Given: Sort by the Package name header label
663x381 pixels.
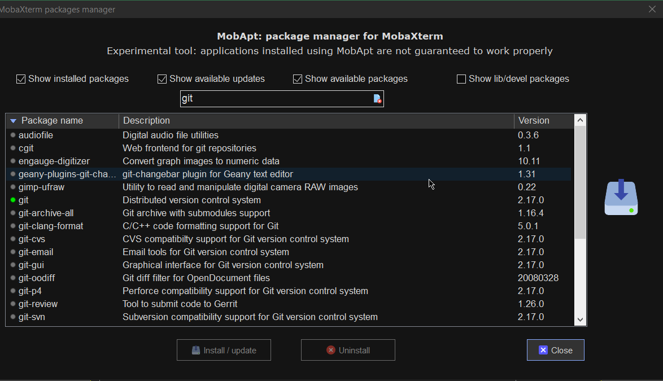Looking at the screenshot, I should [x=52, y=121].
